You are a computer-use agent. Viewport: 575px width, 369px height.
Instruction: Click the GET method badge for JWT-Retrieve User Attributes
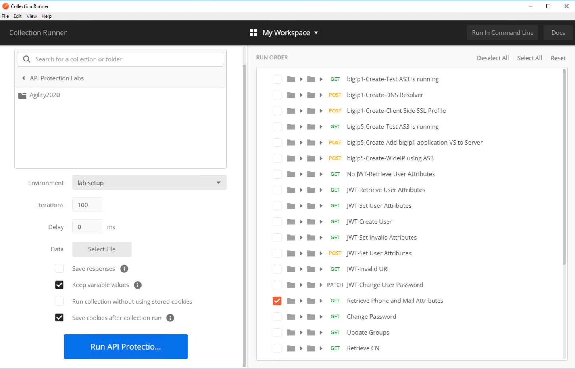(x=335, y=190)
